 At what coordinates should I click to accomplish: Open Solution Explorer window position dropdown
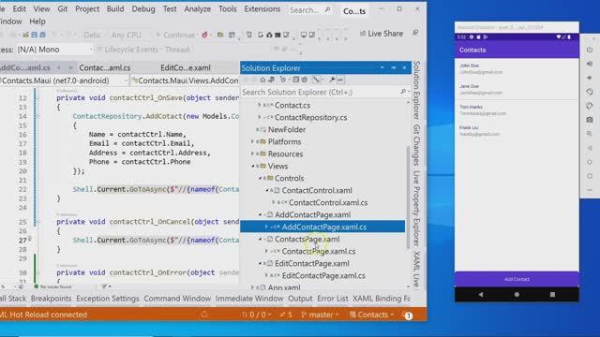(x=382, y=68)
